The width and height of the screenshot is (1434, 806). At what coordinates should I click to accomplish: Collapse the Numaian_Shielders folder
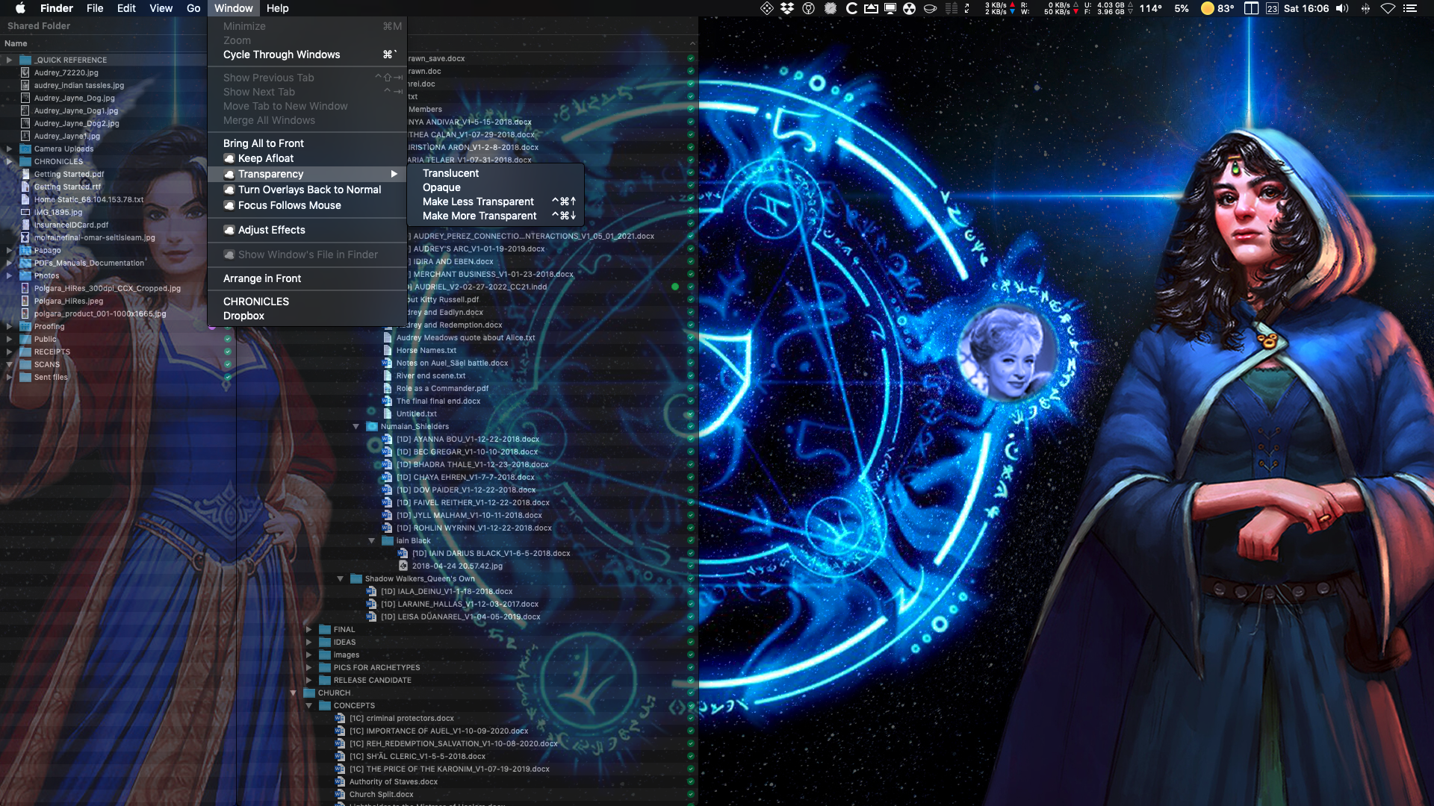click(x=356, y=427)
